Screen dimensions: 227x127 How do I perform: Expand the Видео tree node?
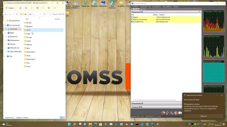(x=6, y=33)
